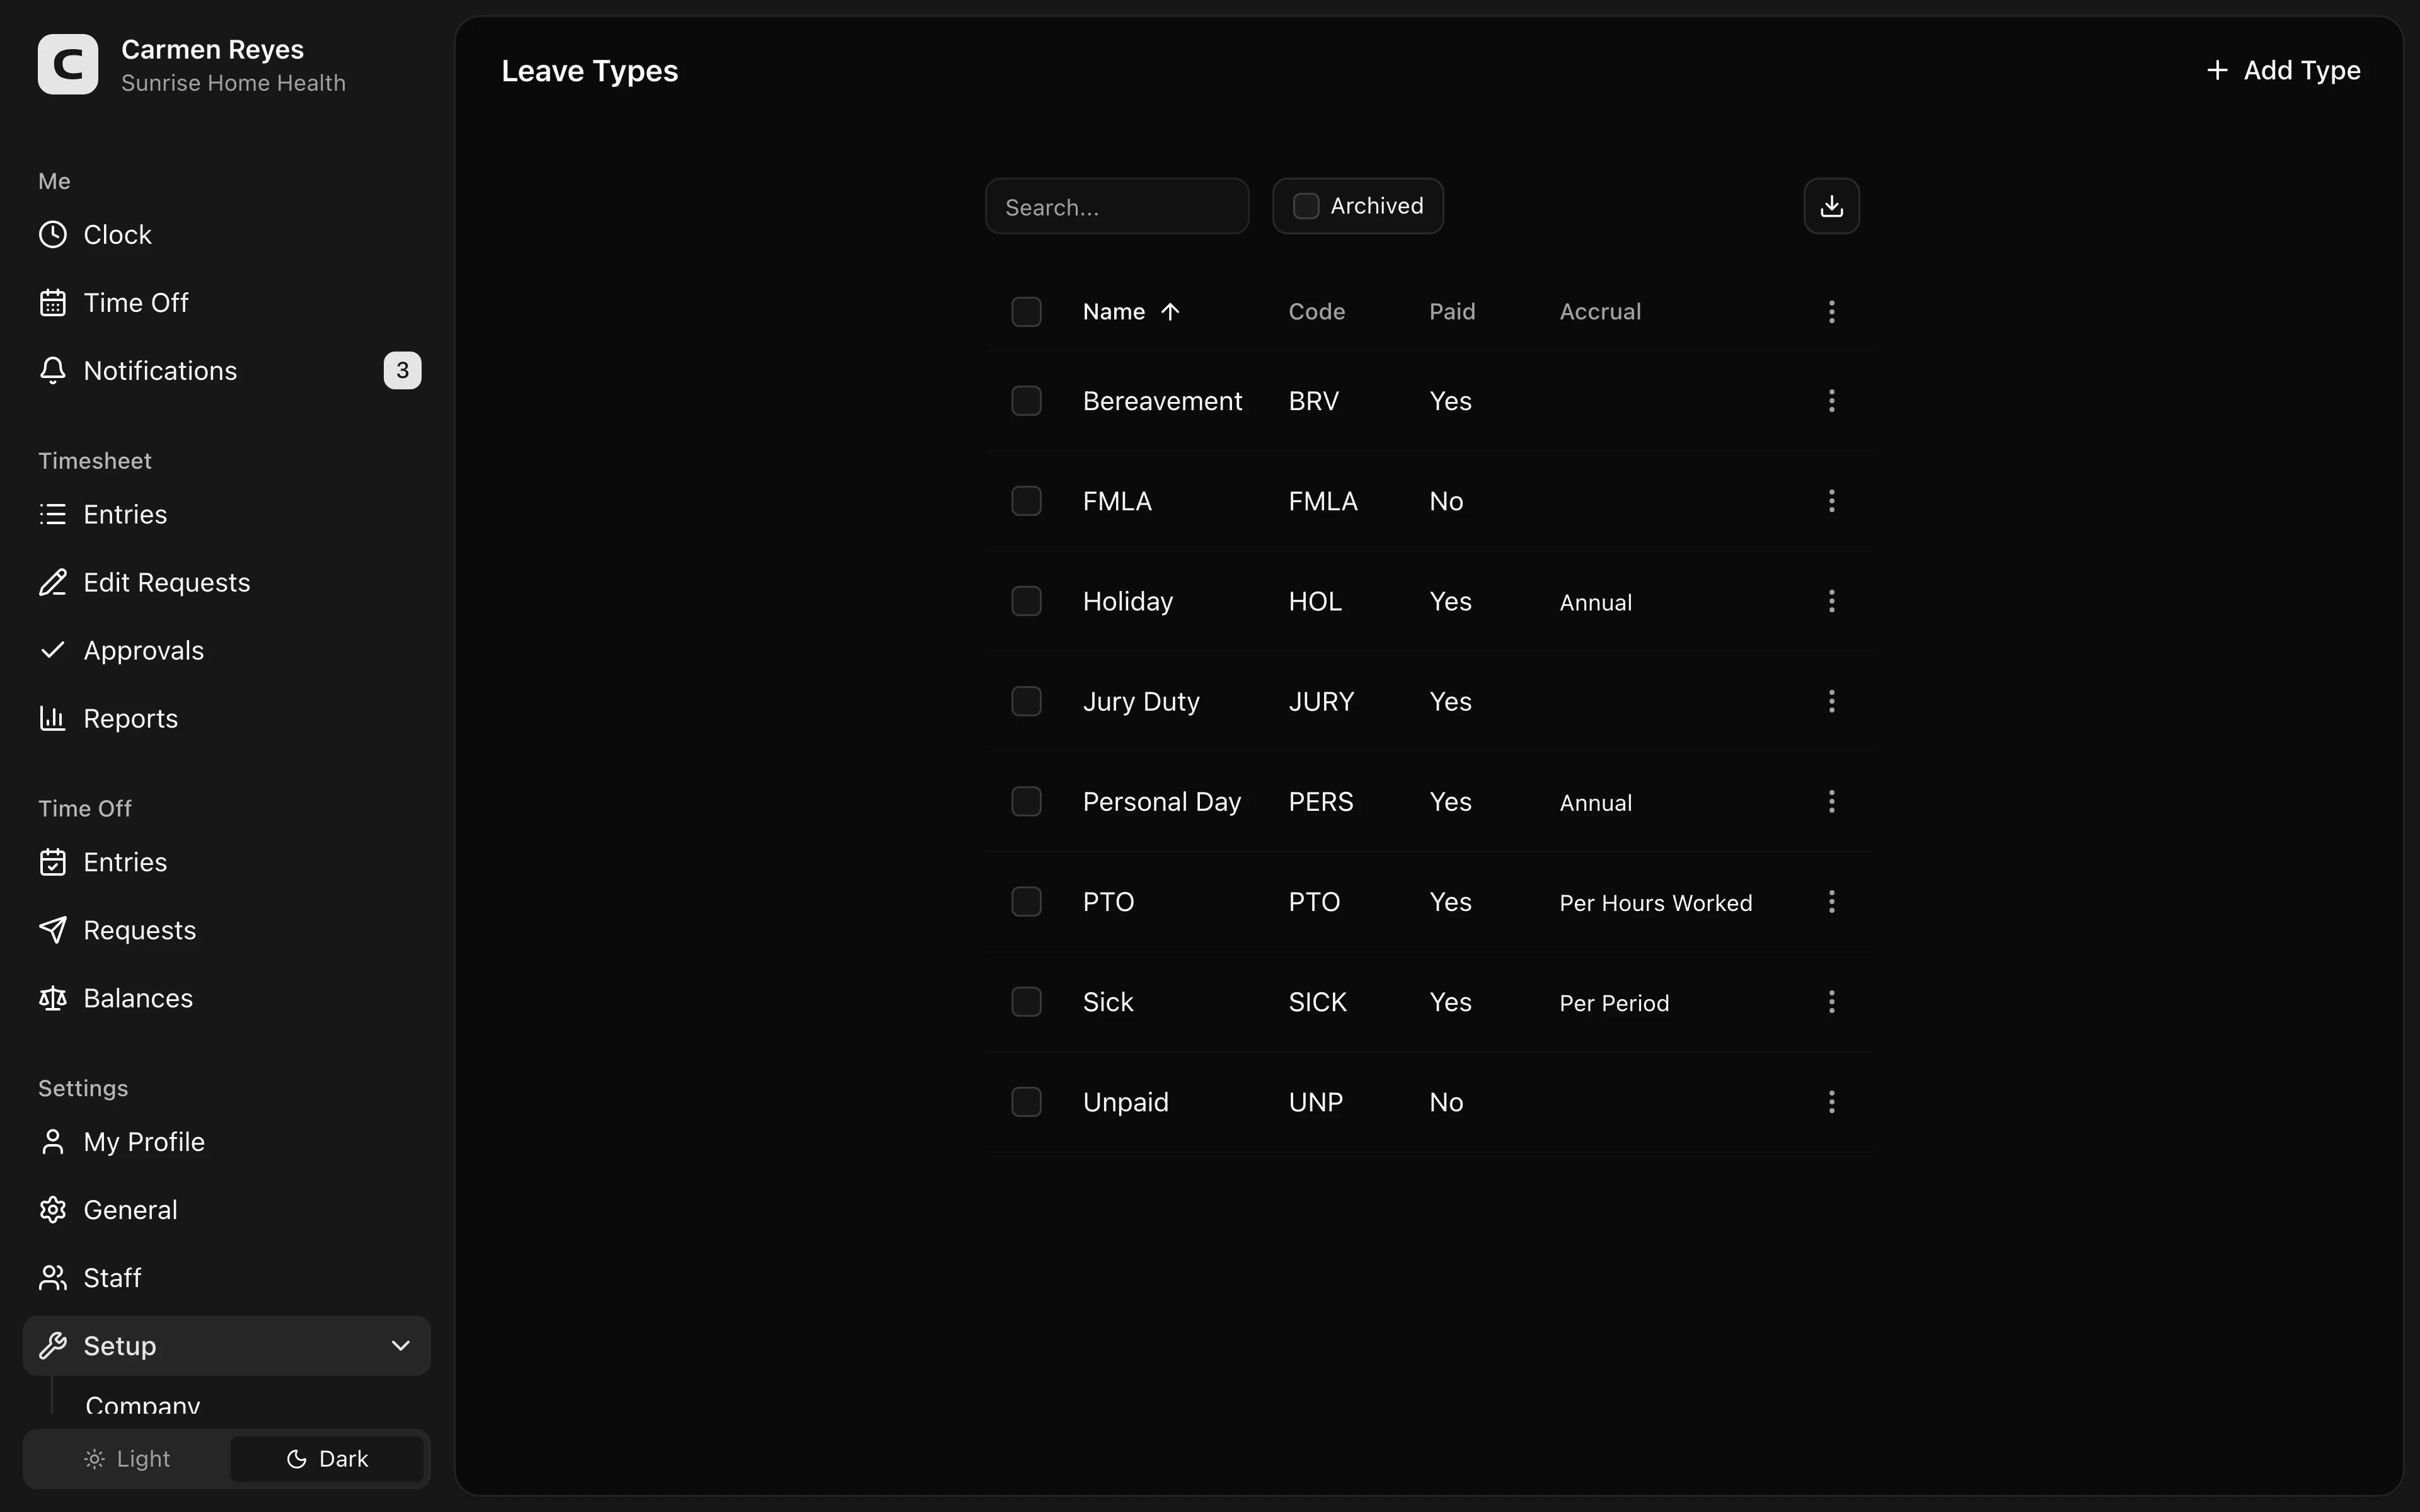Open Reports in the Timesheet menu

coord(227,719)
